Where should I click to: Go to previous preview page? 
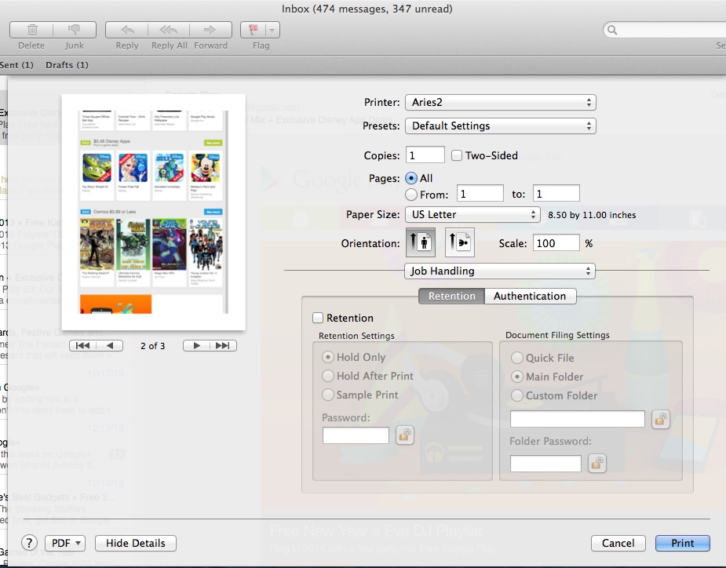click(x=110, y=345)
